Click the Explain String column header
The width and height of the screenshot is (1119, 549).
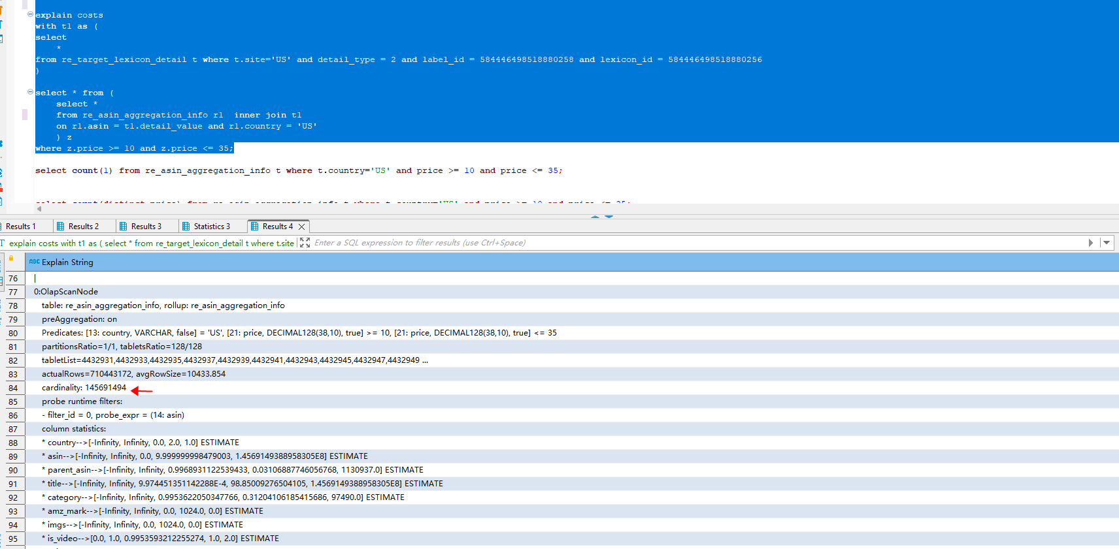coord(67,262)
